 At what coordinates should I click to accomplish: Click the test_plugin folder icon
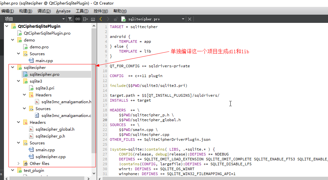[20, 171]
